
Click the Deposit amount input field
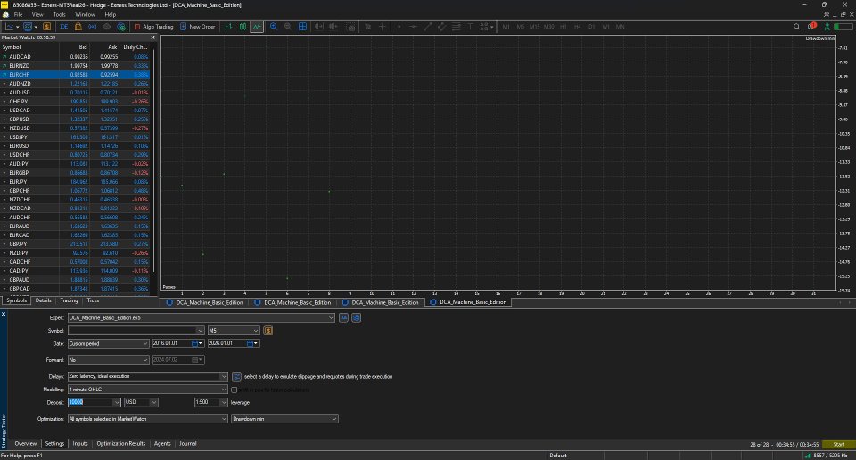[x=91, y=402]
